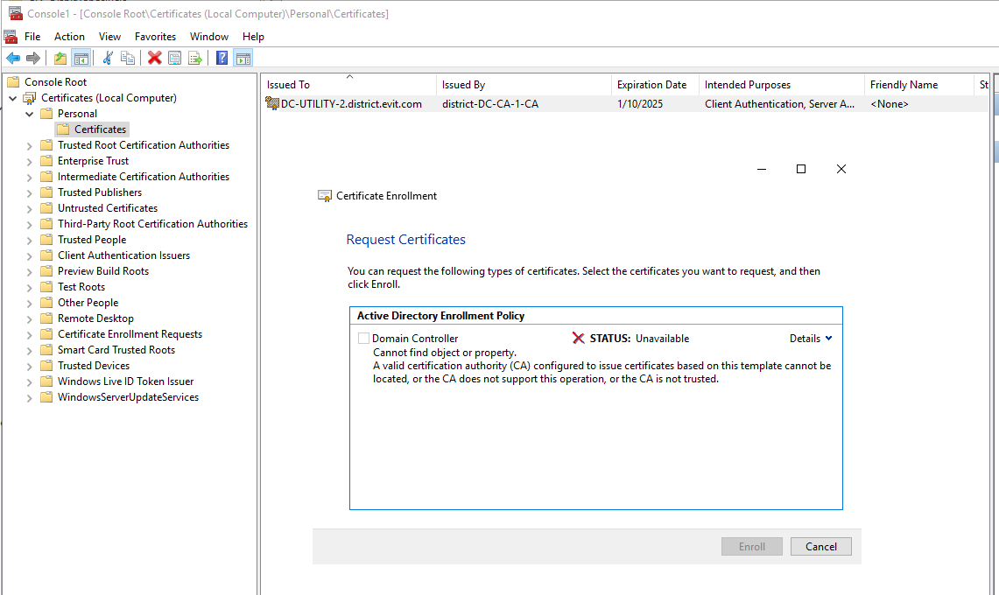Viewport: 999px width, 595px height.
Task: Maximize the Certificate Enrollment dialog
Action: 801,169
